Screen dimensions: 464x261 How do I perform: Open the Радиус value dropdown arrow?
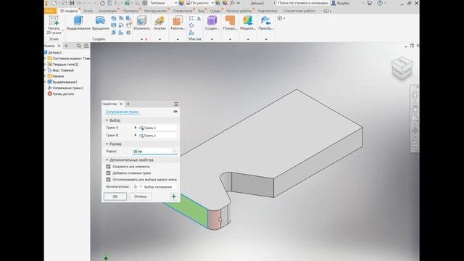click(175, 152)
